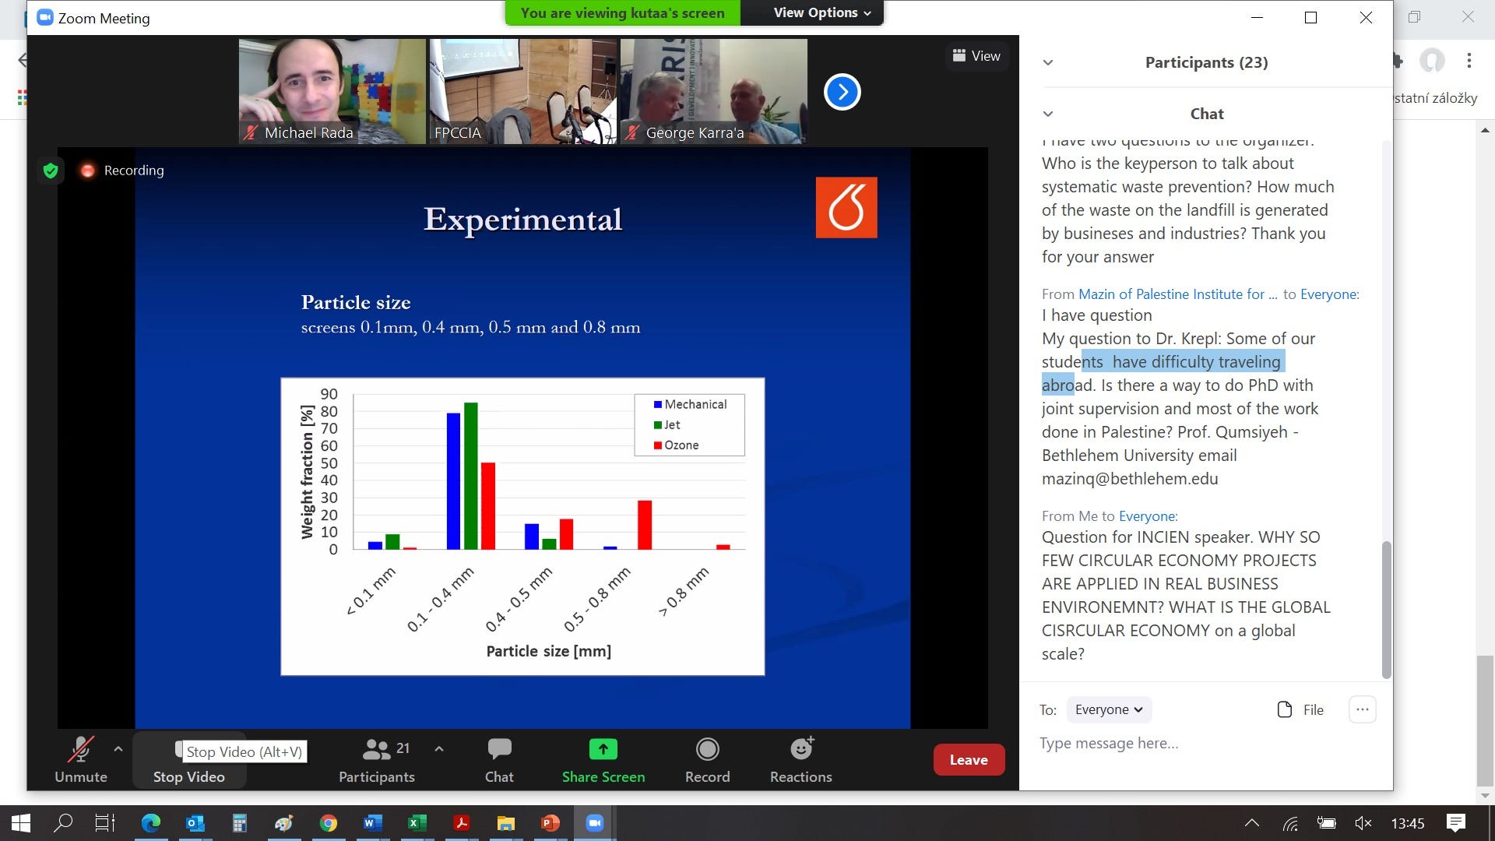
Task: Show next video thumbnails with blue arrow
Action: coord(842,92)
